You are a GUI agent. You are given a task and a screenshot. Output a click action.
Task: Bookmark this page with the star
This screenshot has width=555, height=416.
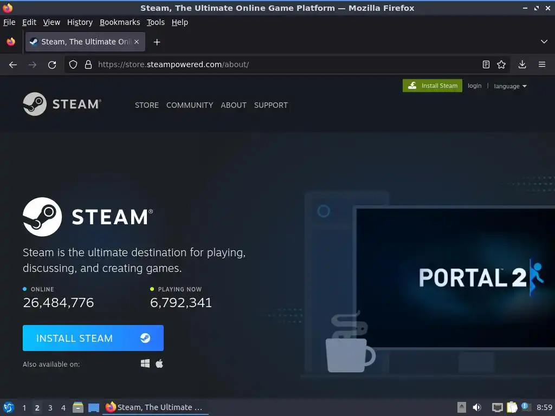click(x=501, y=64)
